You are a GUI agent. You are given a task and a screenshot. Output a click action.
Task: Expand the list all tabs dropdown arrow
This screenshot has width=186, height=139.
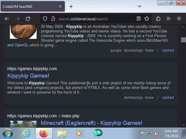(x=139, y=6)
